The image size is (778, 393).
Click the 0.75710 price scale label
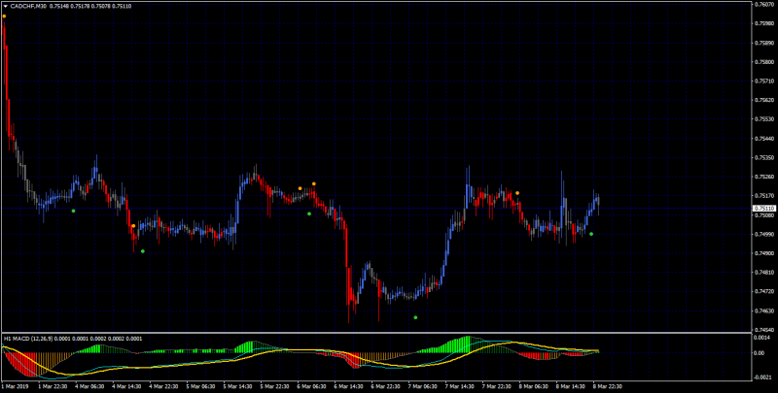[764, 81]
